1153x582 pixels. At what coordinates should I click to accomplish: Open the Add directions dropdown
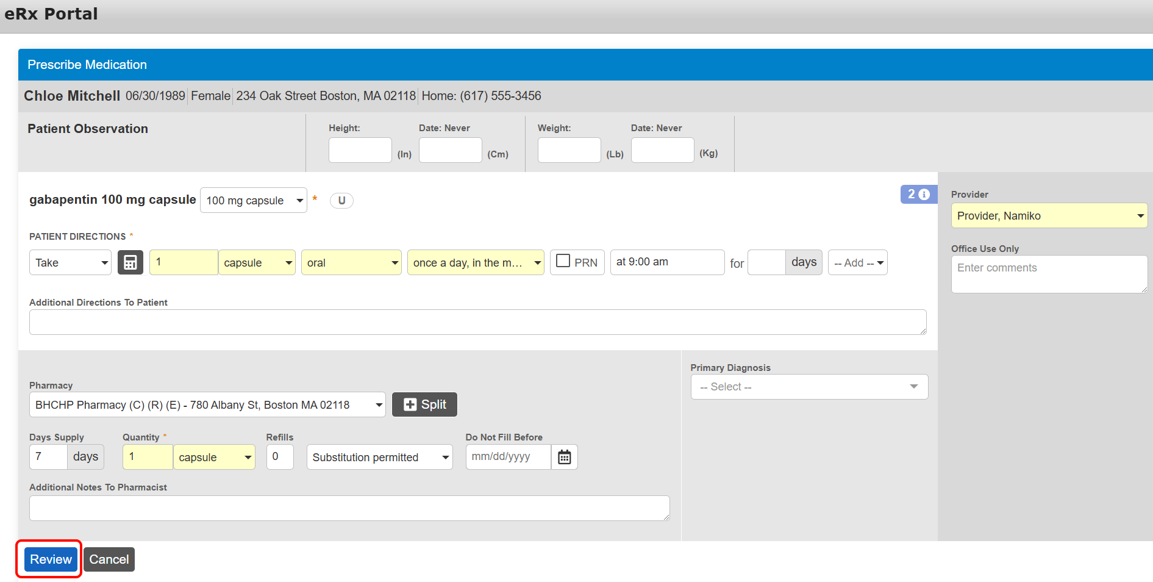point(857,262)
